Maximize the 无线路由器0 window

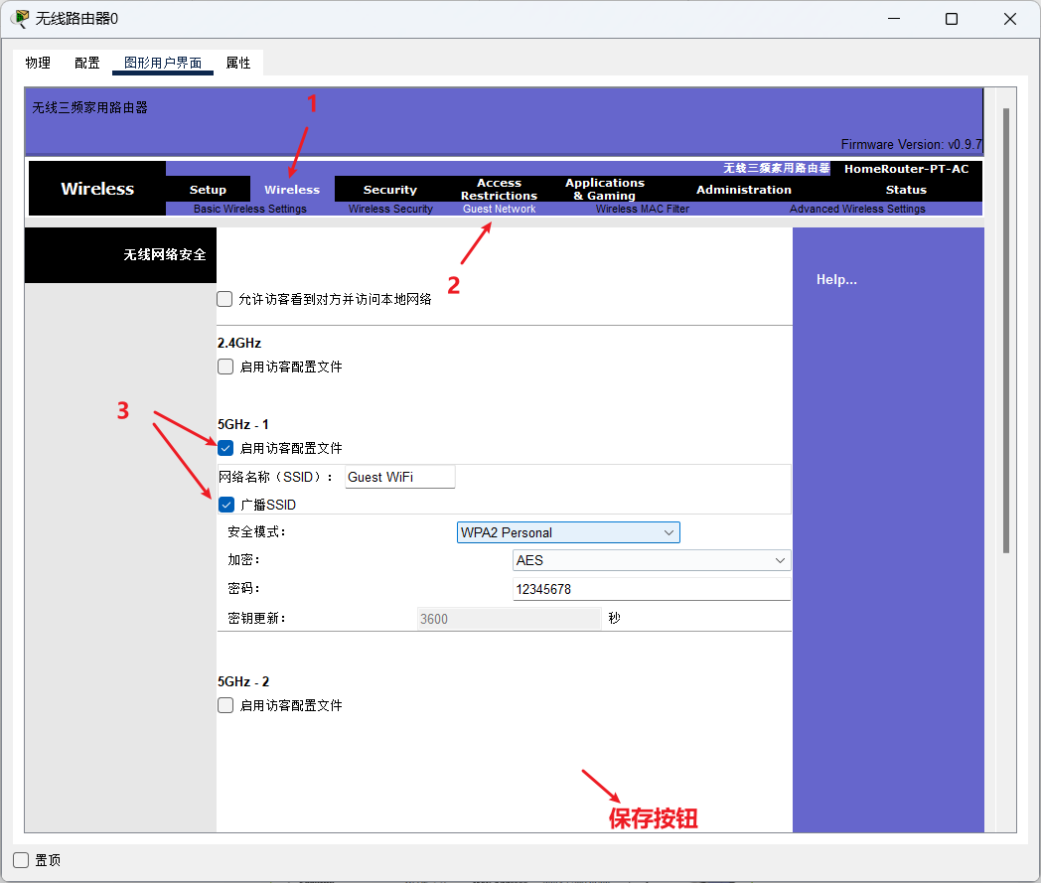(952, 19)
